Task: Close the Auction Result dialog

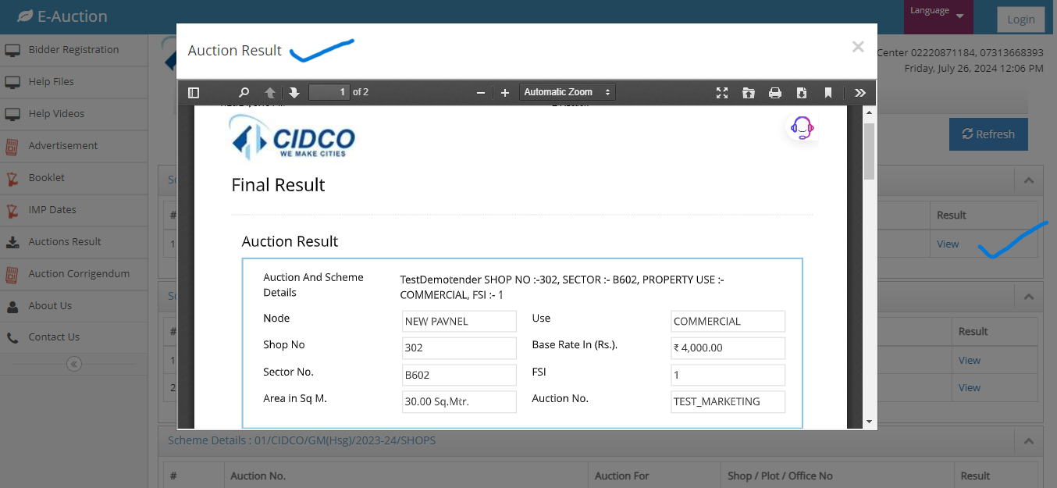Action: pyautogui.click(x=858, y=47)
